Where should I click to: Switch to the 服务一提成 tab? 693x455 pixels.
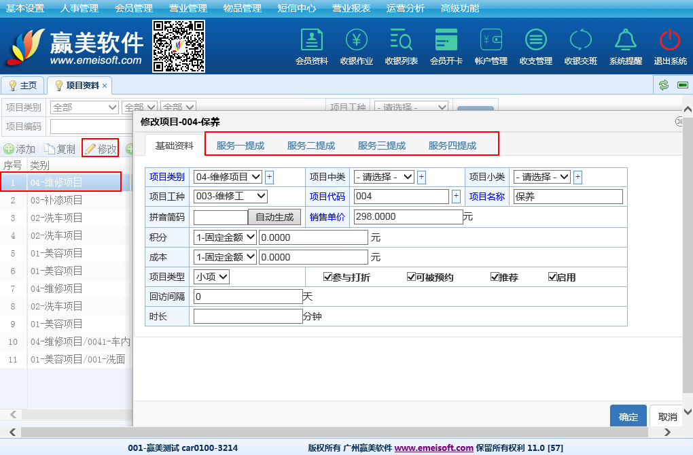240,146
